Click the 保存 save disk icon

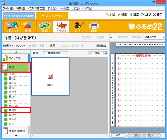pyautogui.click(x=5, y=46)
